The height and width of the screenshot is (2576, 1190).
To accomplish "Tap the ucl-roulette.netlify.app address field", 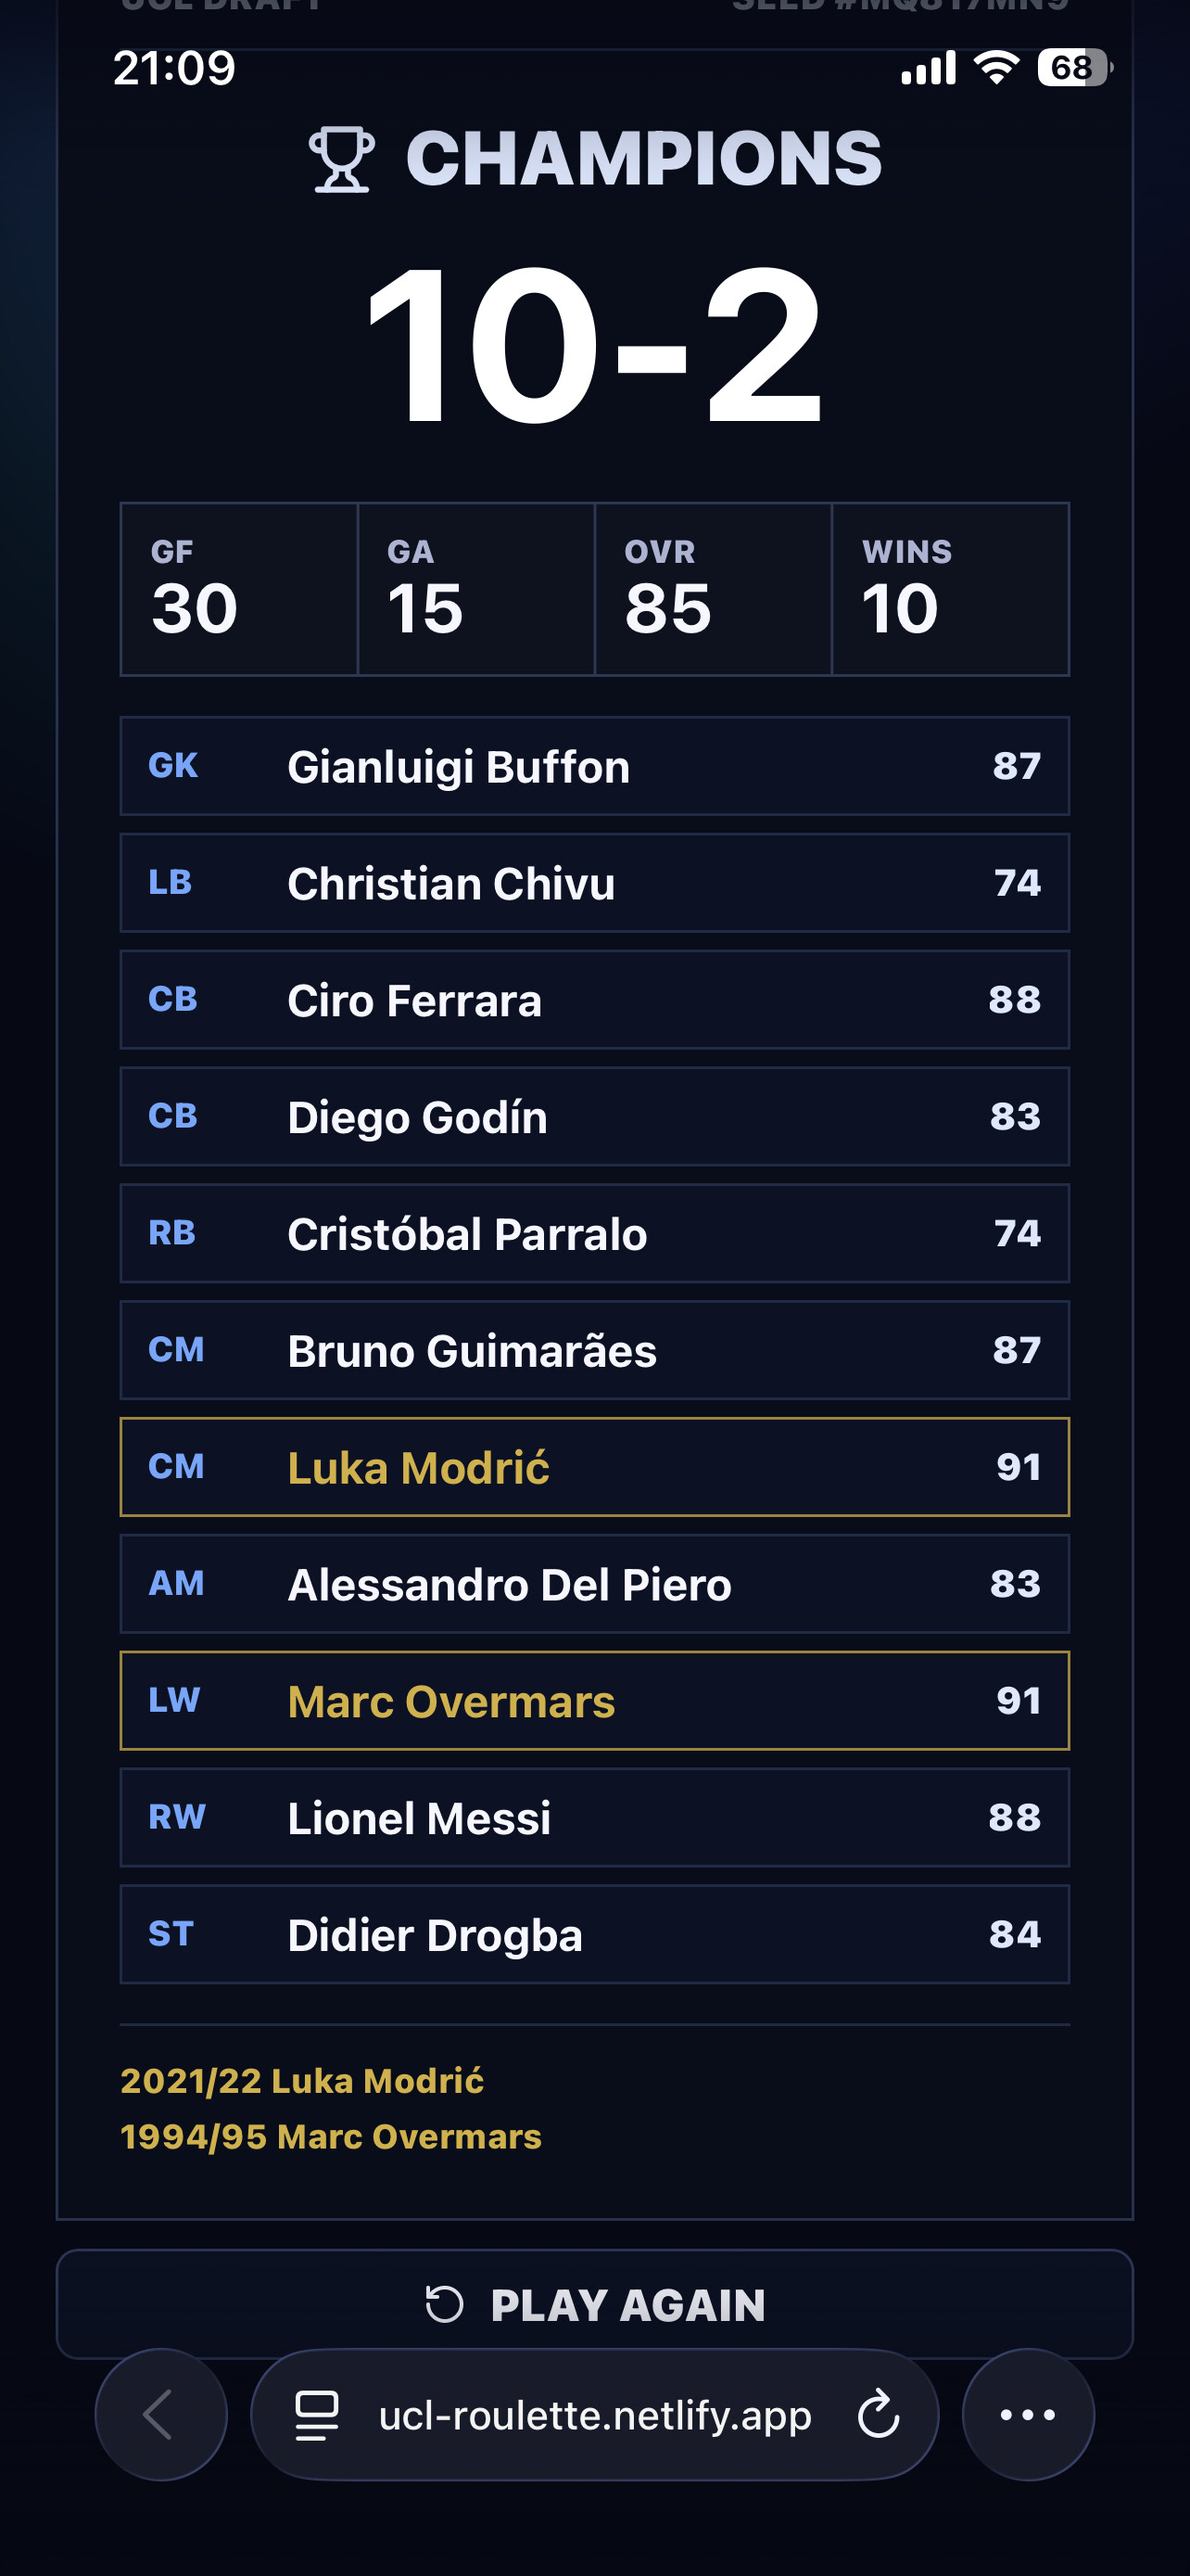I will click(x=594, y=2414).
